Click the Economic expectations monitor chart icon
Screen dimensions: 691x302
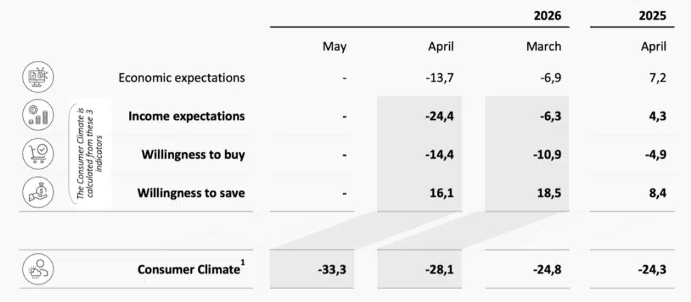pos(38,77)
